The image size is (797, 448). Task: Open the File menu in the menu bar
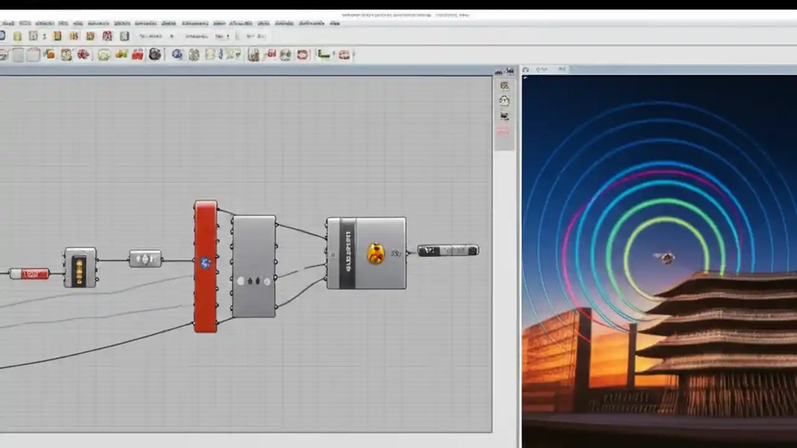pyautogui.click(x=8, y=23)
